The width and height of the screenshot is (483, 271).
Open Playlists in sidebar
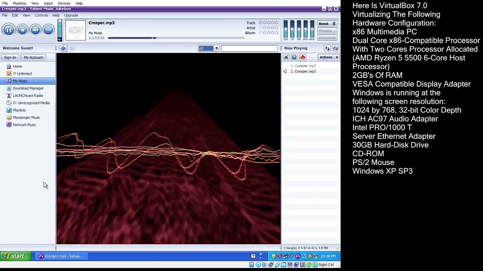pyautogui.click(x=19, y=110)
